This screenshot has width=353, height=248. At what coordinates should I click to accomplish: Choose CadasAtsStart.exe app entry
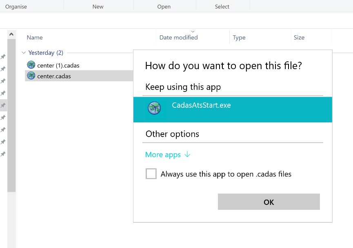pos(233,110)
